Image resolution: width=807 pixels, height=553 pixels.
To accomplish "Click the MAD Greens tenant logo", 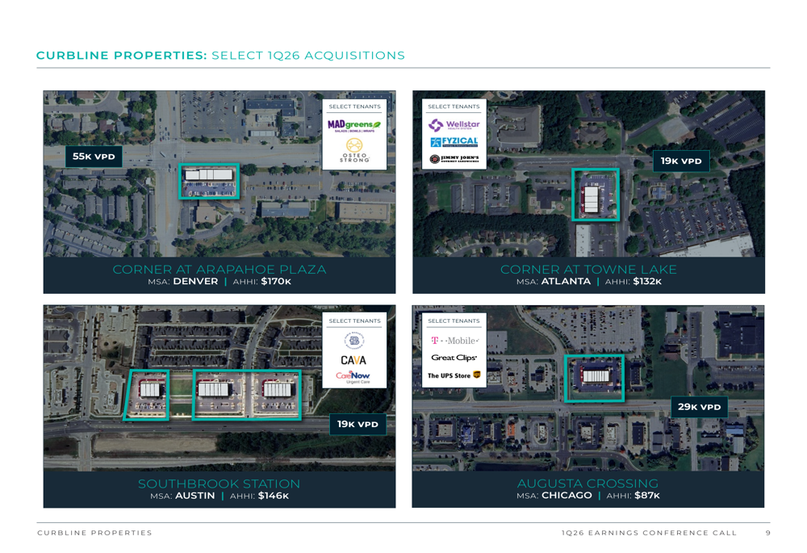I will pyautogui.click(x=354, y=126).
